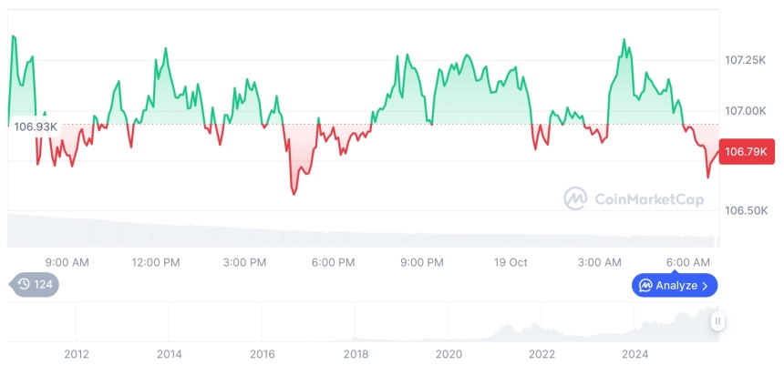
Task: Click the 12:00 PM time axis label
Action: point(156,263)
